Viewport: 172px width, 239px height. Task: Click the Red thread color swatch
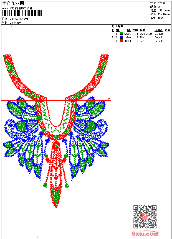[x=122, y=41]
